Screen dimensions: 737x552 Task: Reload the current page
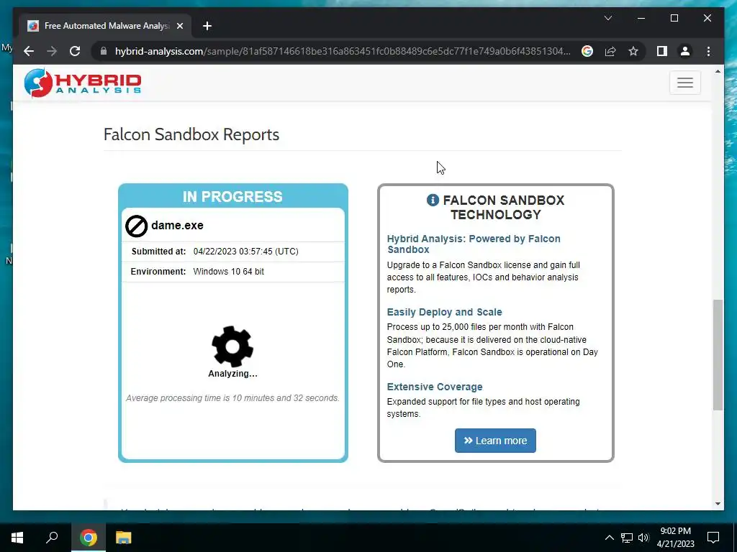[75, 51]
